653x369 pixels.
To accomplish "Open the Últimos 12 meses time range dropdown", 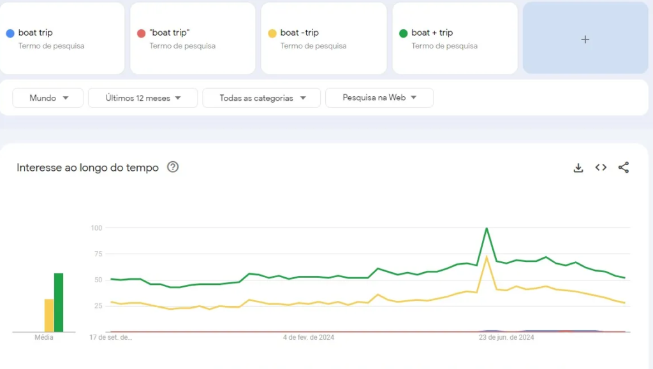I will (x=143, y=98).
